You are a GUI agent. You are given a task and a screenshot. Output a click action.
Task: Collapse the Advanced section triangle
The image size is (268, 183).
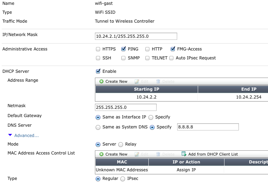click(x=10, y=135)
